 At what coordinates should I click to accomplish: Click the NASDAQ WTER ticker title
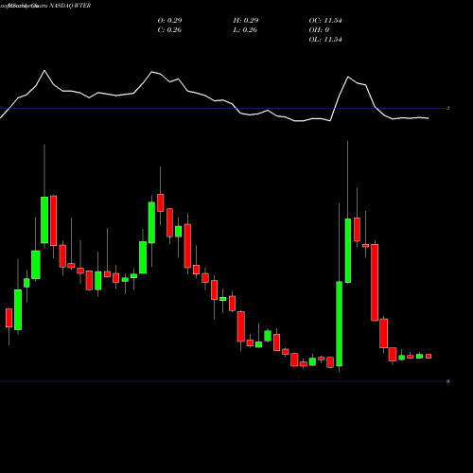click(70, 6)
